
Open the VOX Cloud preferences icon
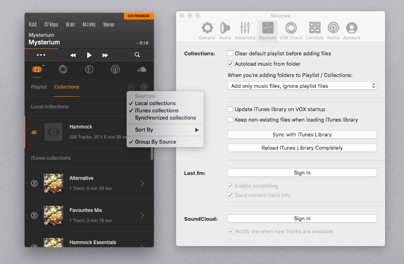291,31
